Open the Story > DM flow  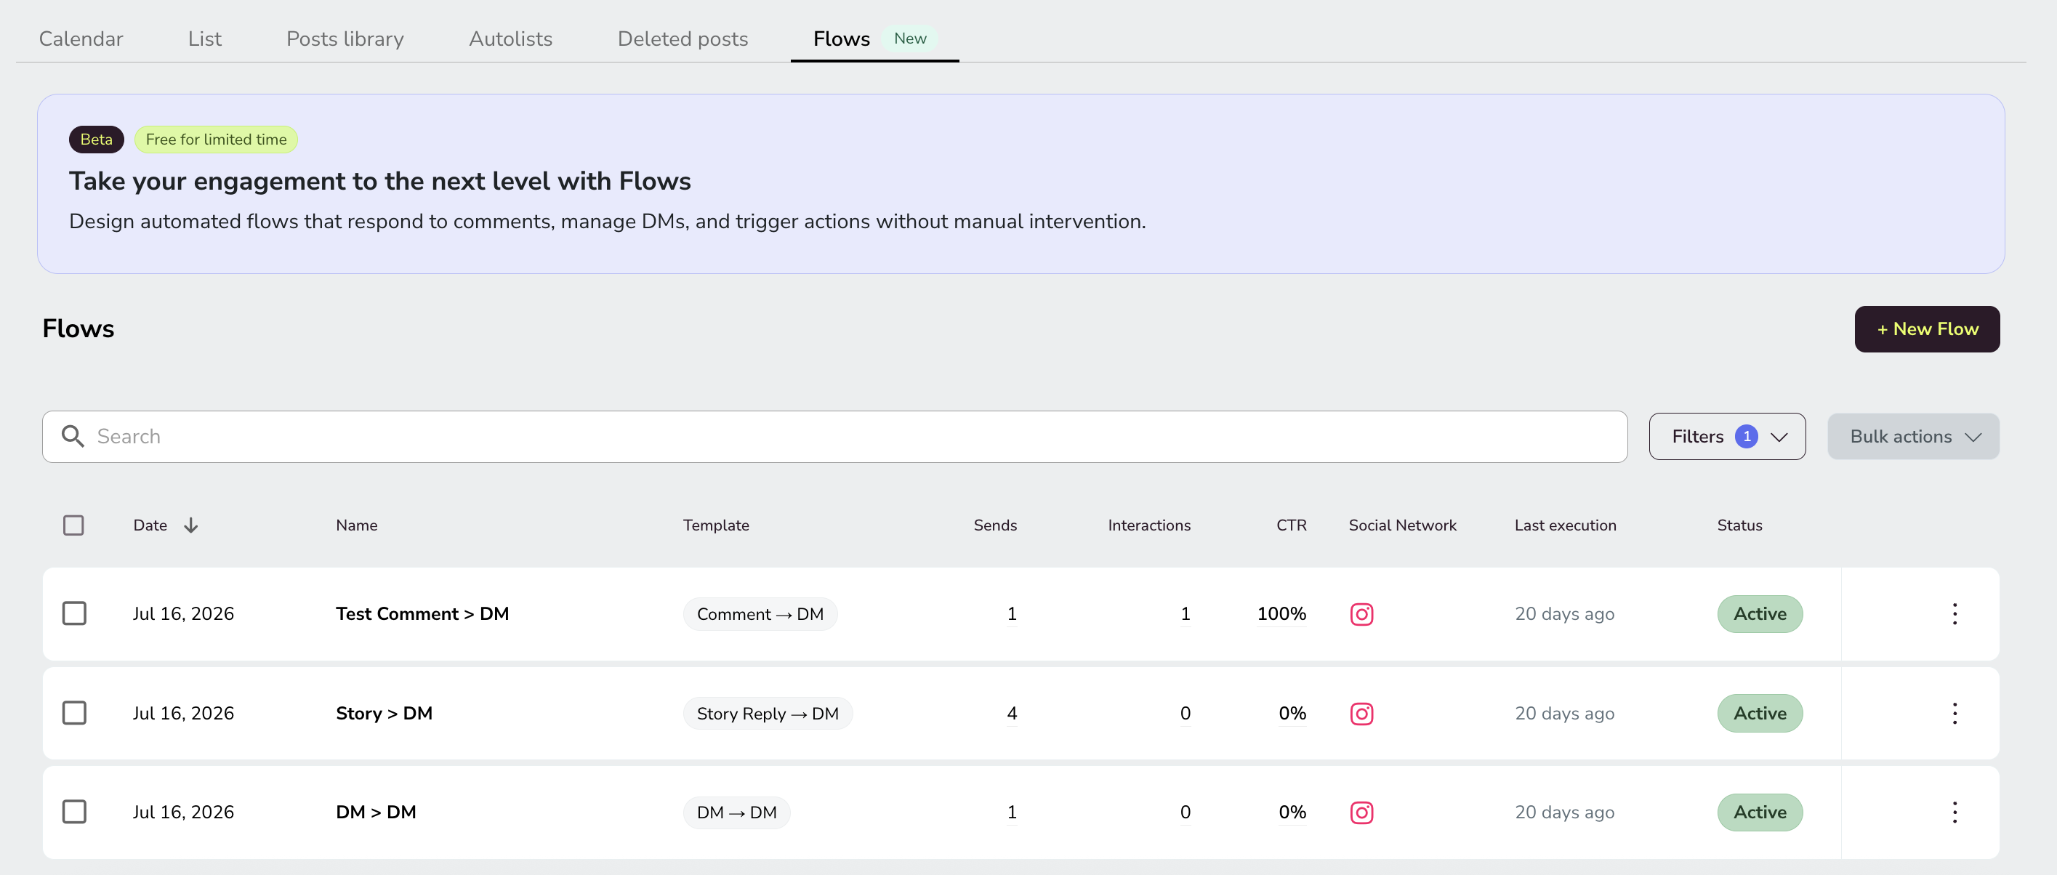point(384,713)
